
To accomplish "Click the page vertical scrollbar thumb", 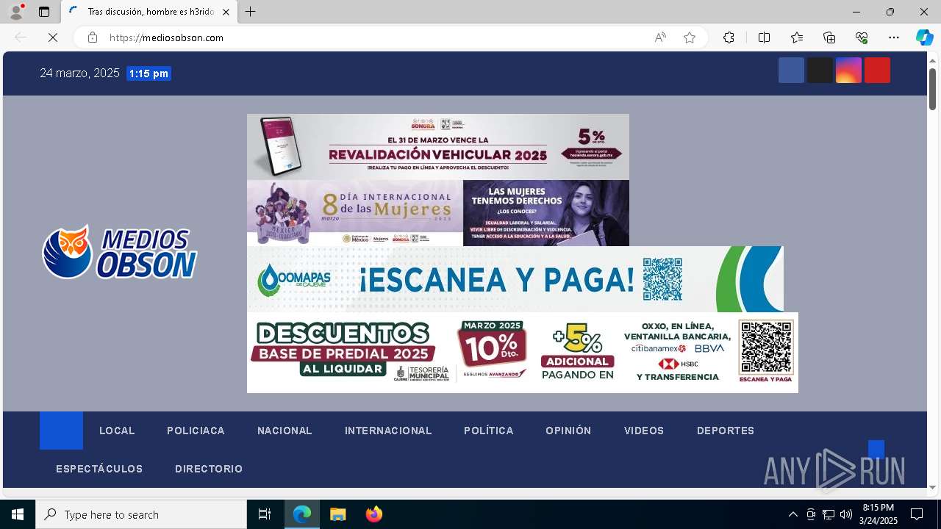I will point(932,89).
